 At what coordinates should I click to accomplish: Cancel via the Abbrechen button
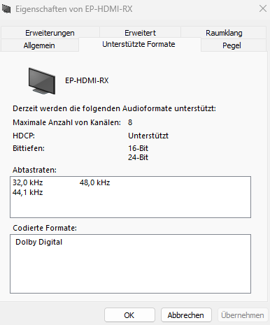186,315
